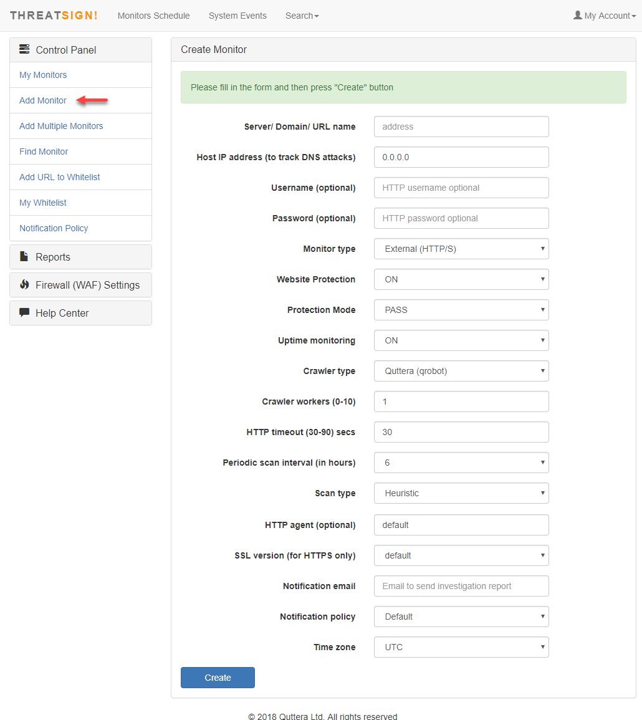Open the Monitor type dropdown
The height and width of the screenshot is (720, 642).
(461, 249)
